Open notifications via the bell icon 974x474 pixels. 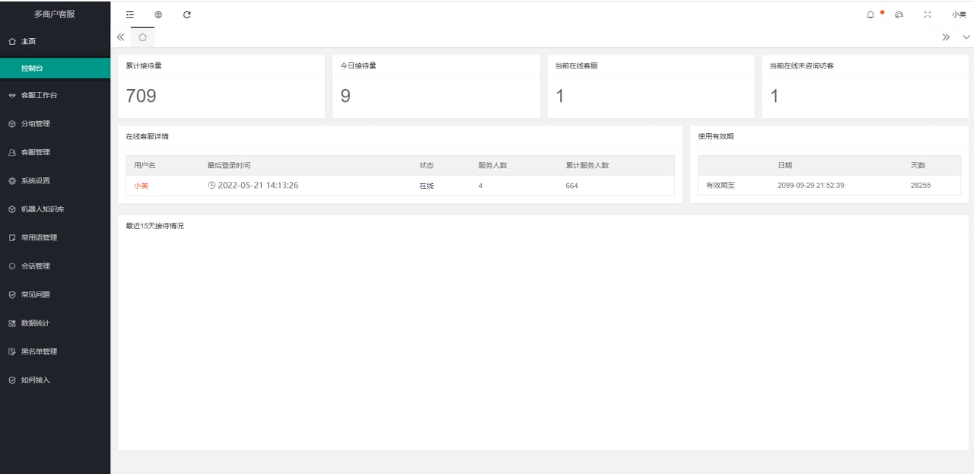[x=871, y=14]
